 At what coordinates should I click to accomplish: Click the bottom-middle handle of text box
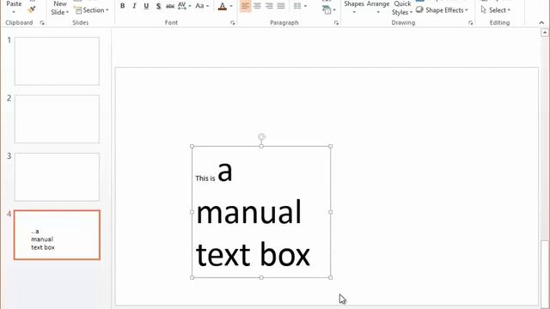[x=261, y=277]
